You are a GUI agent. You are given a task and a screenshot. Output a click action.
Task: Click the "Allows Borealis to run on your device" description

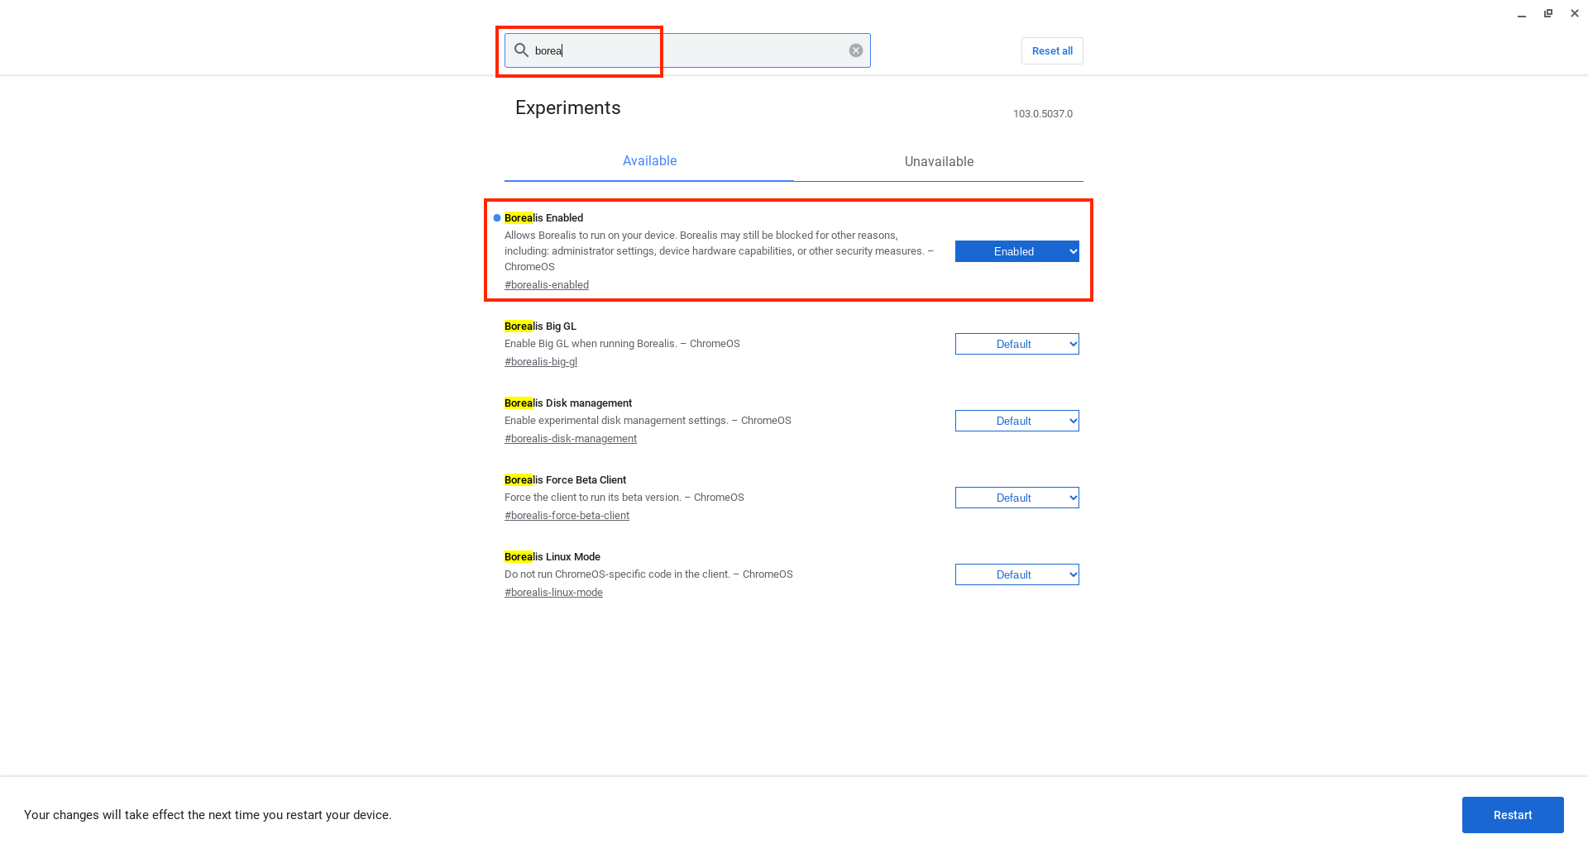pos(720,251)
